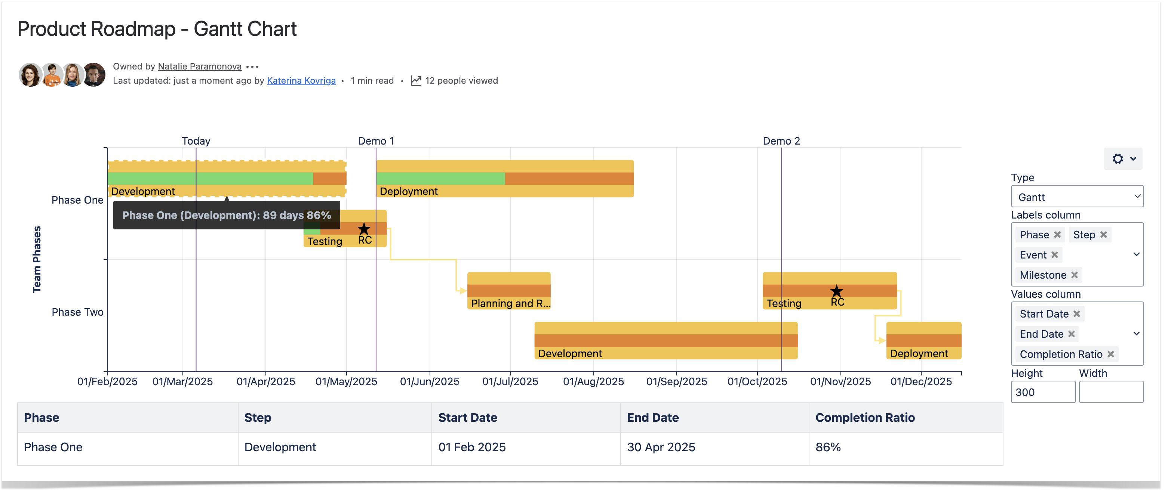Remove the Event label tag

tap(1054, 255)
